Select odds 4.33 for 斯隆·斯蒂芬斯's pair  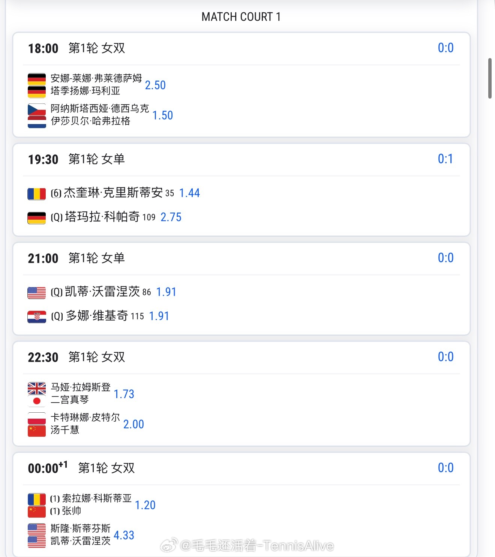click(124, 535)
